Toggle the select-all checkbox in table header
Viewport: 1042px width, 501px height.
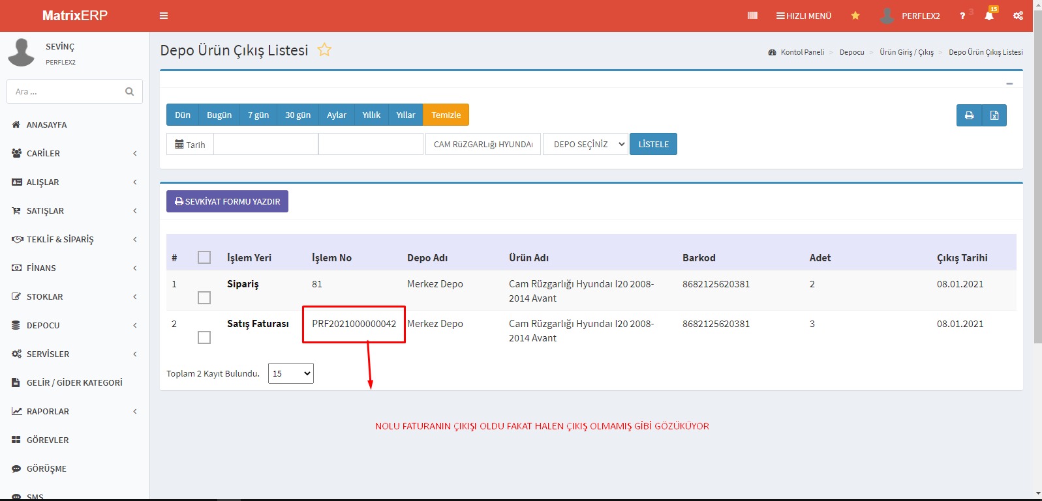pos(204,257)
